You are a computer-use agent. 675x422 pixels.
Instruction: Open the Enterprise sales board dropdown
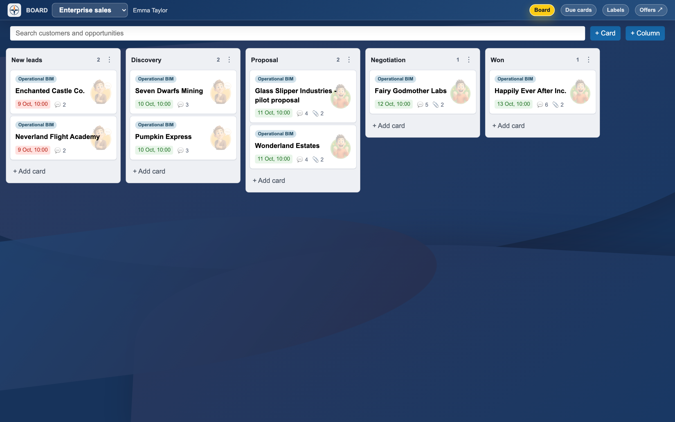pos(90,10)
